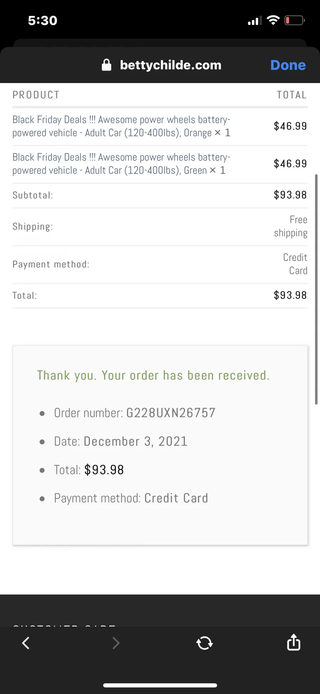Tap the cellular signal bars
The image size is (320, 694).
point(255,21)
